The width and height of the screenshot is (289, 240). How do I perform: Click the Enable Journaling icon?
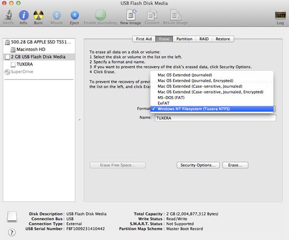(x=100, y=15)
